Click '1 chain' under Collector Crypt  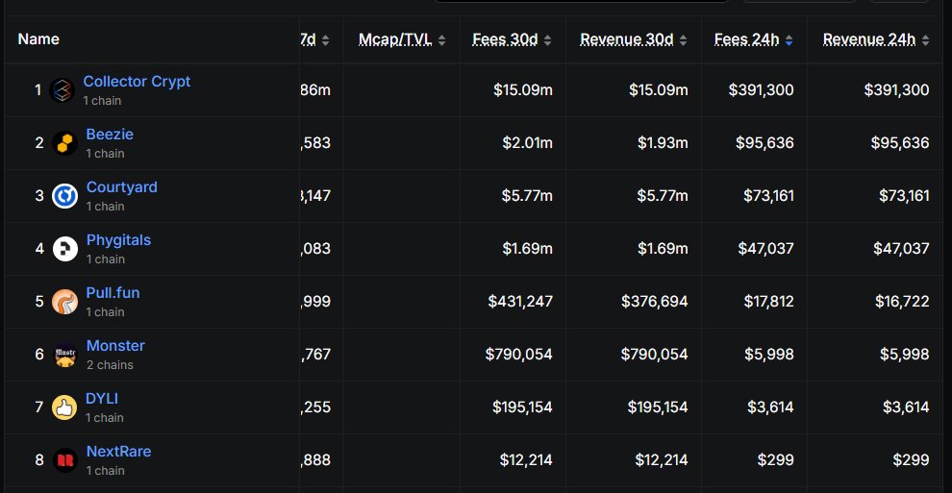(x=102, y=101)
